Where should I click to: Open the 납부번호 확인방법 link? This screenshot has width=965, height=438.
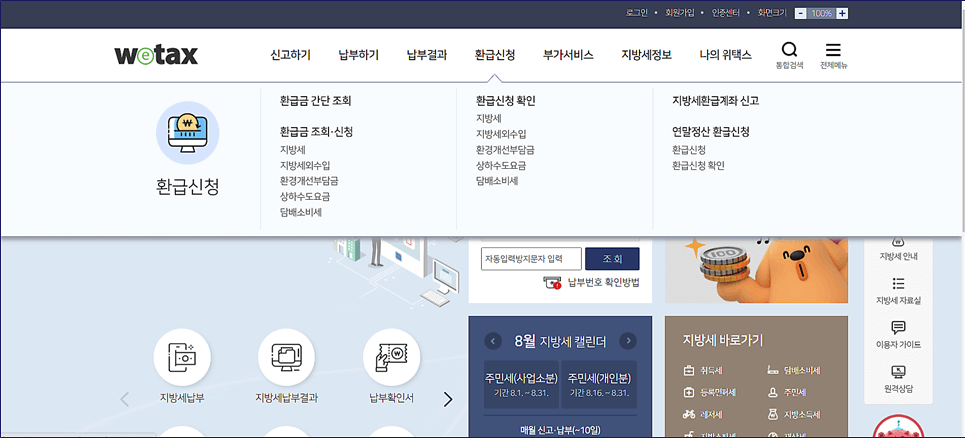coord(603,283)
